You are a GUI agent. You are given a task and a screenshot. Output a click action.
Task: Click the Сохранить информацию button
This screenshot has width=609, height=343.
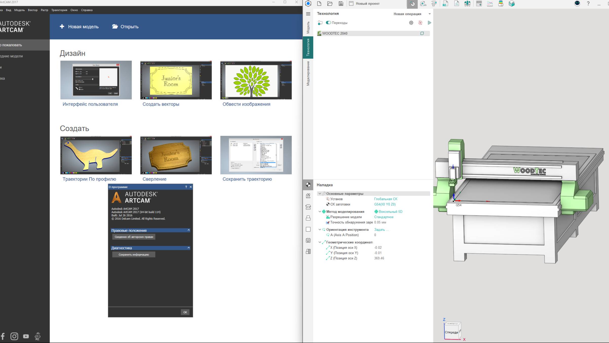click(134, 255)
